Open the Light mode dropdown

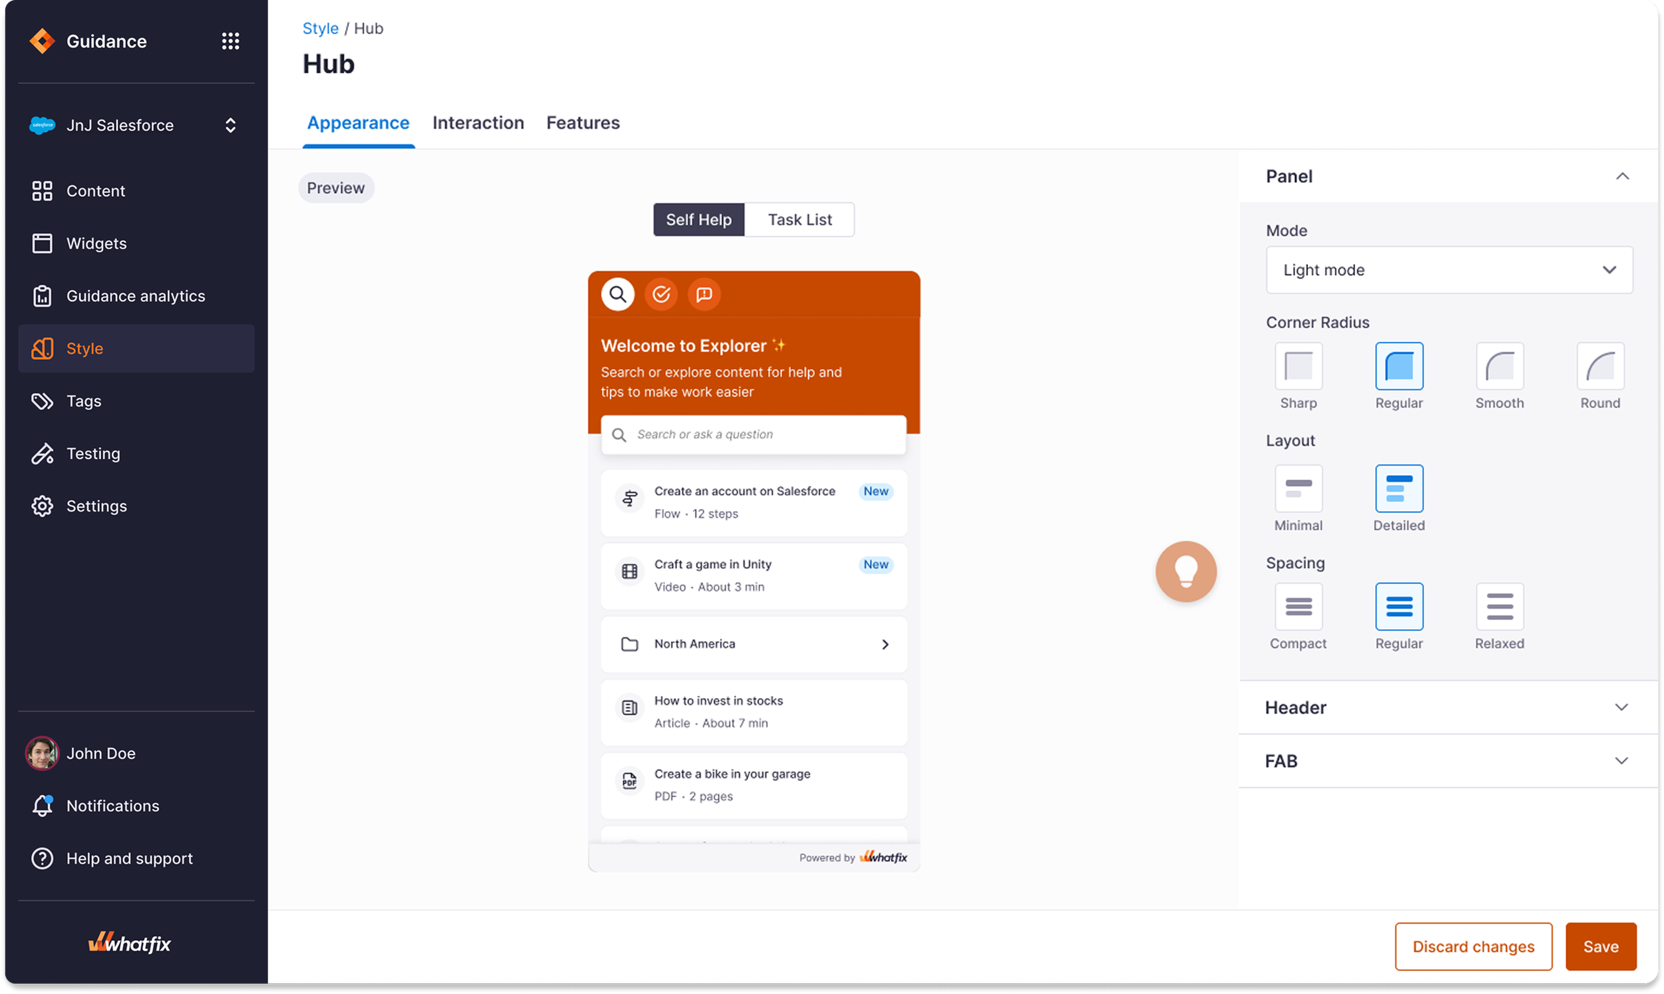point(1449,270)
